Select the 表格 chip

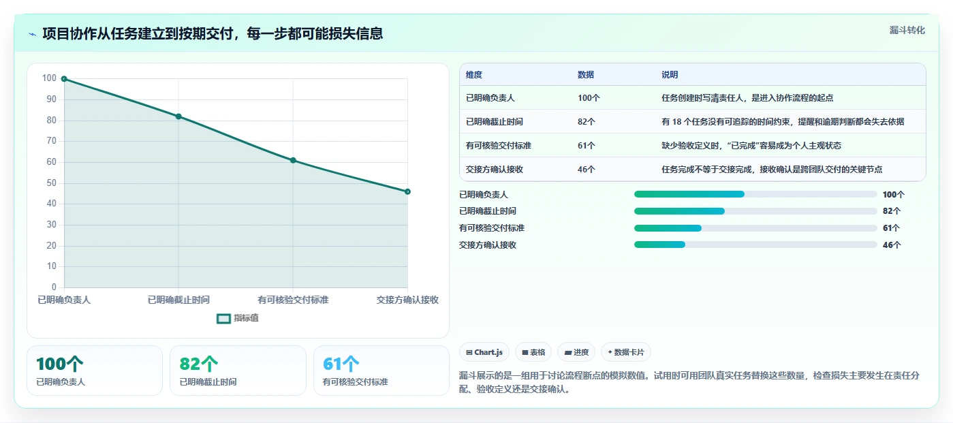[x=533, y=352]
